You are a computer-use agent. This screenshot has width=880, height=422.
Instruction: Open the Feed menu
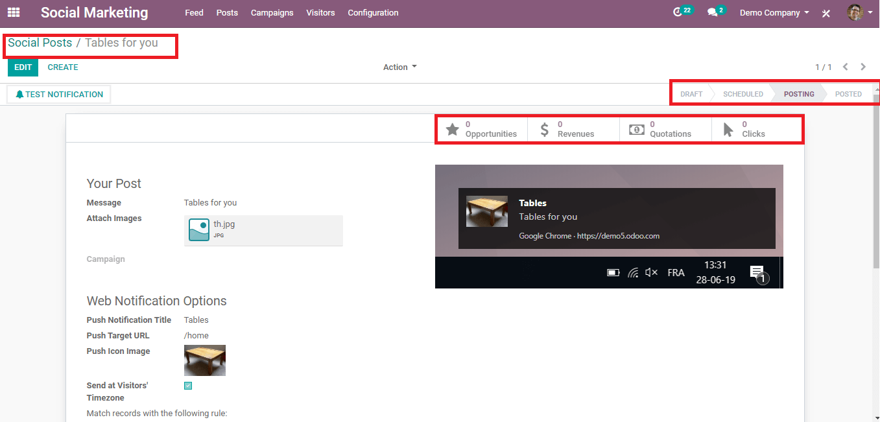click(x=194, y=12)
